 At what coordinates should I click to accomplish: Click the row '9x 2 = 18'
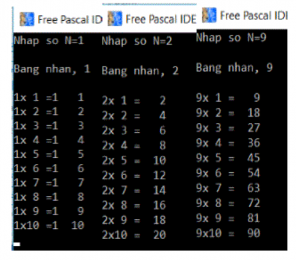click(x=228, y=113)
